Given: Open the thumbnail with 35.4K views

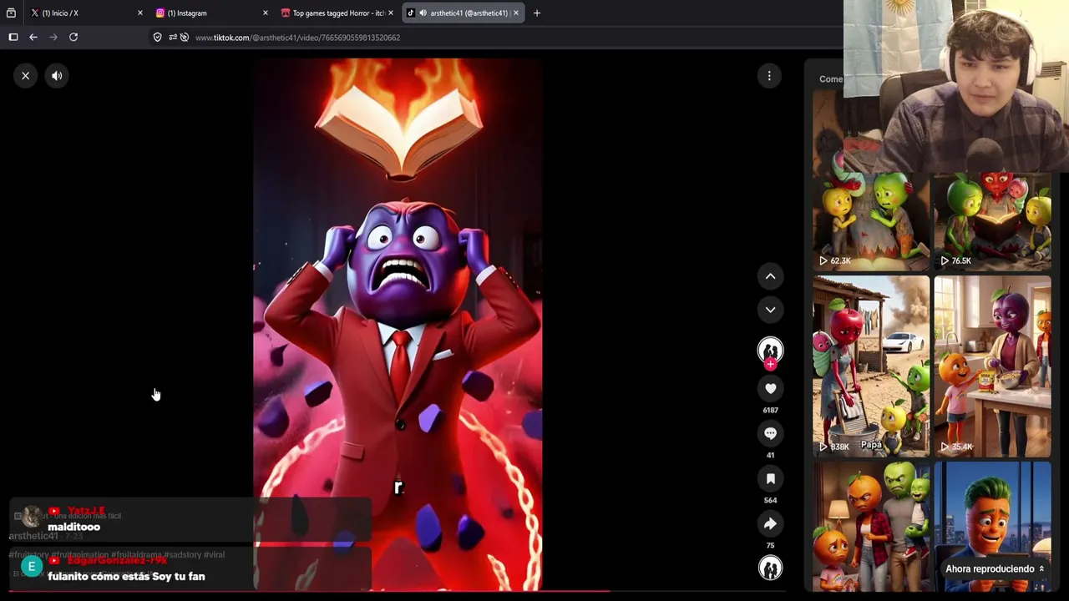Looking at the screenshot, I should 992,366.
